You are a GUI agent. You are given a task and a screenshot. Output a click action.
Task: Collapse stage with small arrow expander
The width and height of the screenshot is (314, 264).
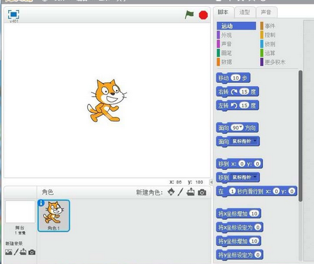[x=211, y=182]
